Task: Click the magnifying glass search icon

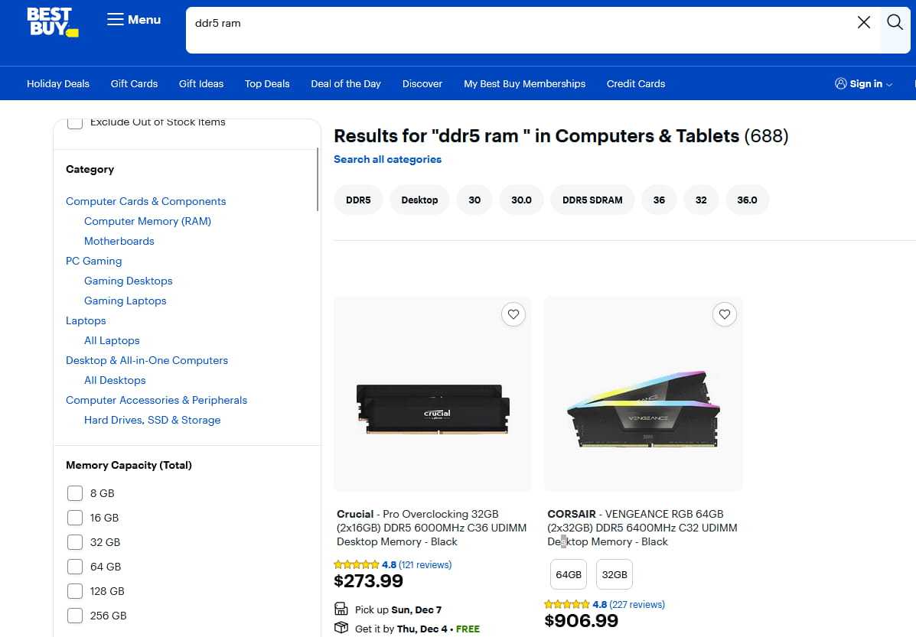Action: pos(895,22)
